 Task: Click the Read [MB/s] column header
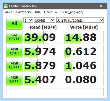tap(43, 27)
